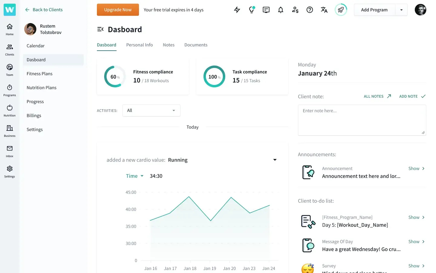Open the lightbulb tips icon
Viewport: 436px width, 273px height.
pos(251,10)
